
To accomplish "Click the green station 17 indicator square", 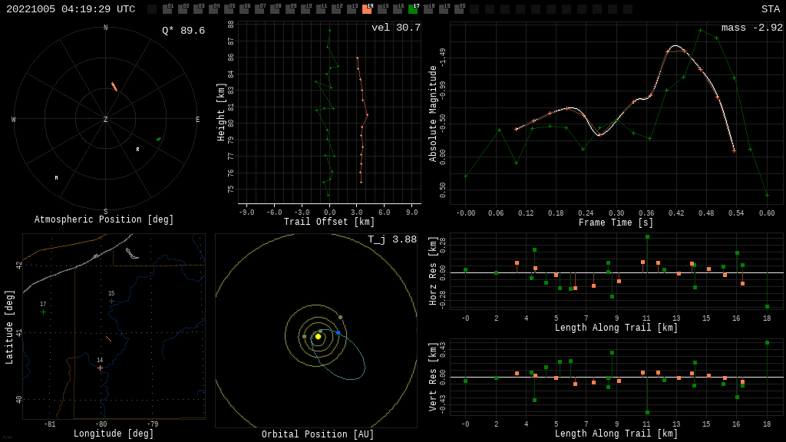I will 413,9.
